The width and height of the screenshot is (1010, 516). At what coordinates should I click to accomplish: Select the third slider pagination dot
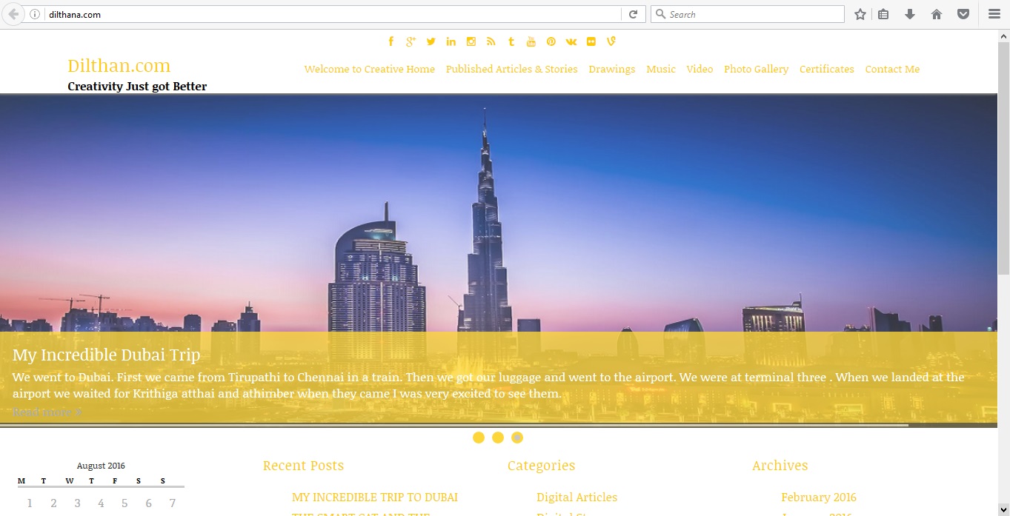coord(517,438)
